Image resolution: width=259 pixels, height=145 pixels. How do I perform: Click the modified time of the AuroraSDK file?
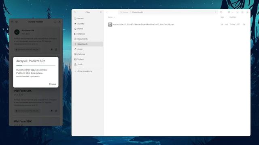235,24
